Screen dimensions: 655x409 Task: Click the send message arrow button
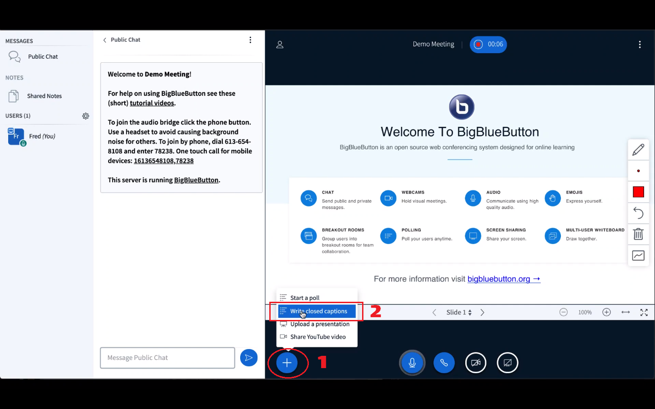(x=248, y=358)
